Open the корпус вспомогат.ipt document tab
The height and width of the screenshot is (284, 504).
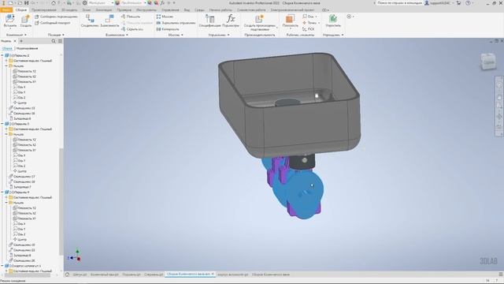(233, 275)
